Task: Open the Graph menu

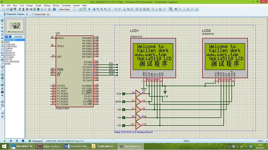Action: 38,5
